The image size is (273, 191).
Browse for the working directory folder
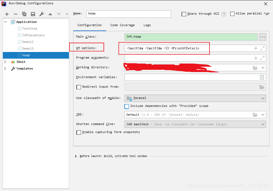coord(255,68)
